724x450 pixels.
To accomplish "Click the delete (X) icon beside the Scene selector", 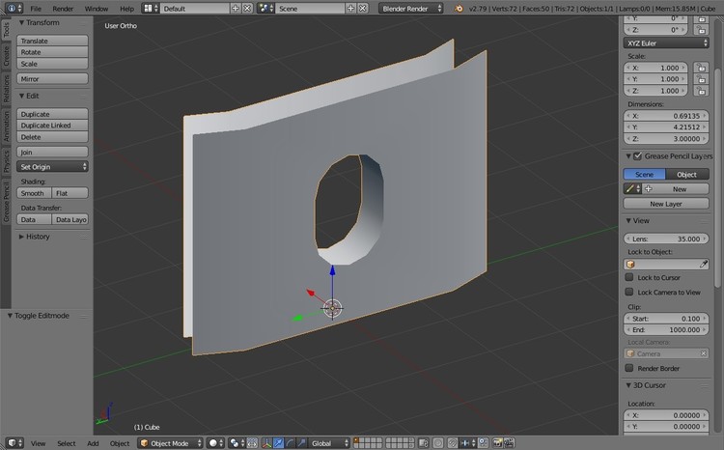I will point(361,8).
